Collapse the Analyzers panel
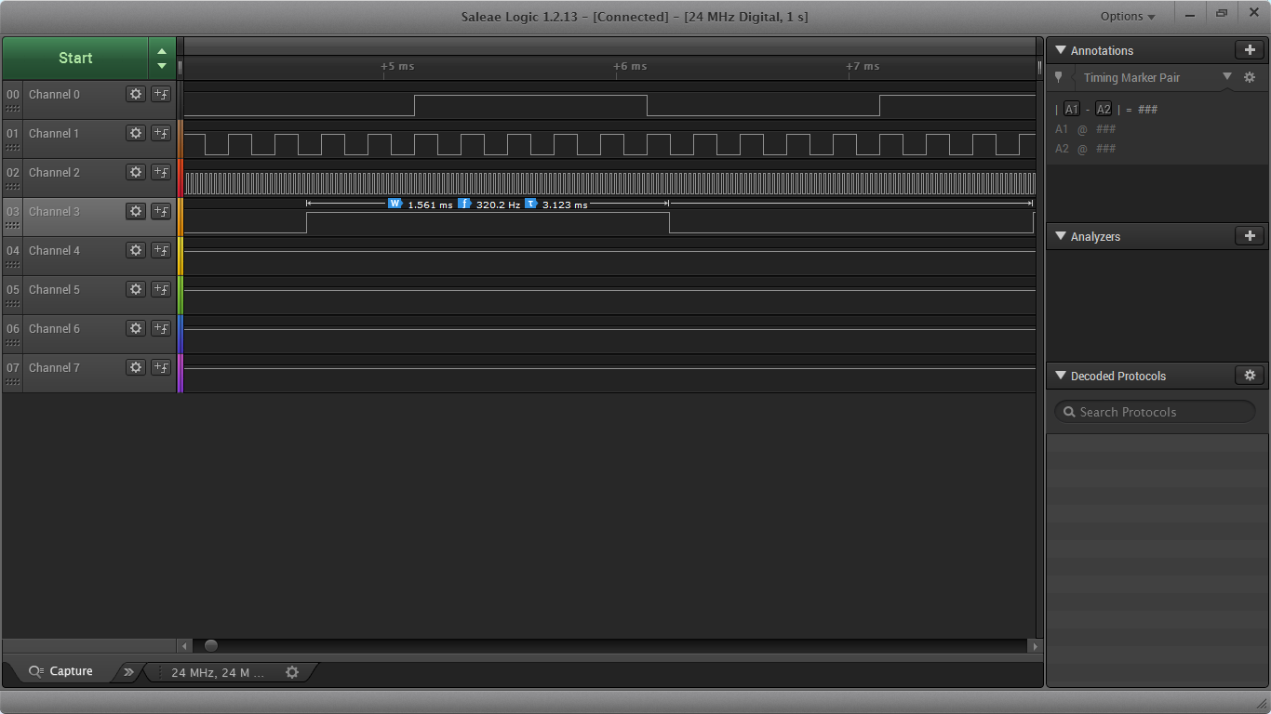The image size is (1271, 714). pos(1061,236)
